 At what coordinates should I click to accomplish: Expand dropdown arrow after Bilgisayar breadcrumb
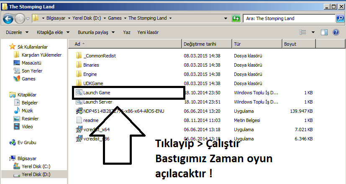coord(69,18)
